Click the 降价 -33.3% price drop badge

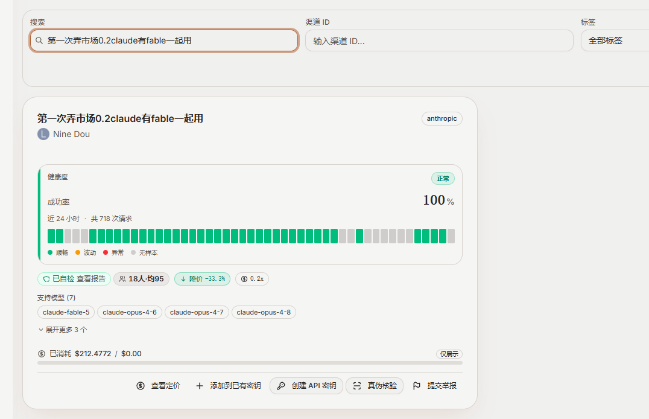pyautogui.click(x=203, y=279)
